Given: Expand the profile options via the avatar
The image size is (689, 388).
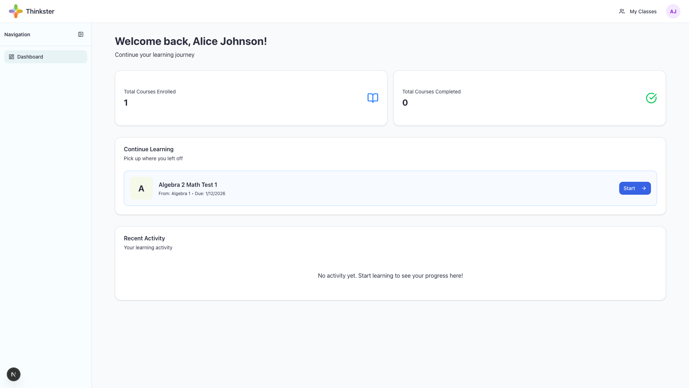Looking at the screenshot, I should 674,11.
